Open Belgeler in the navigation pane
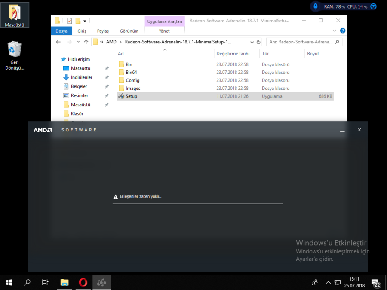Screen dimensions: 387x290 [x=76, y=86]
